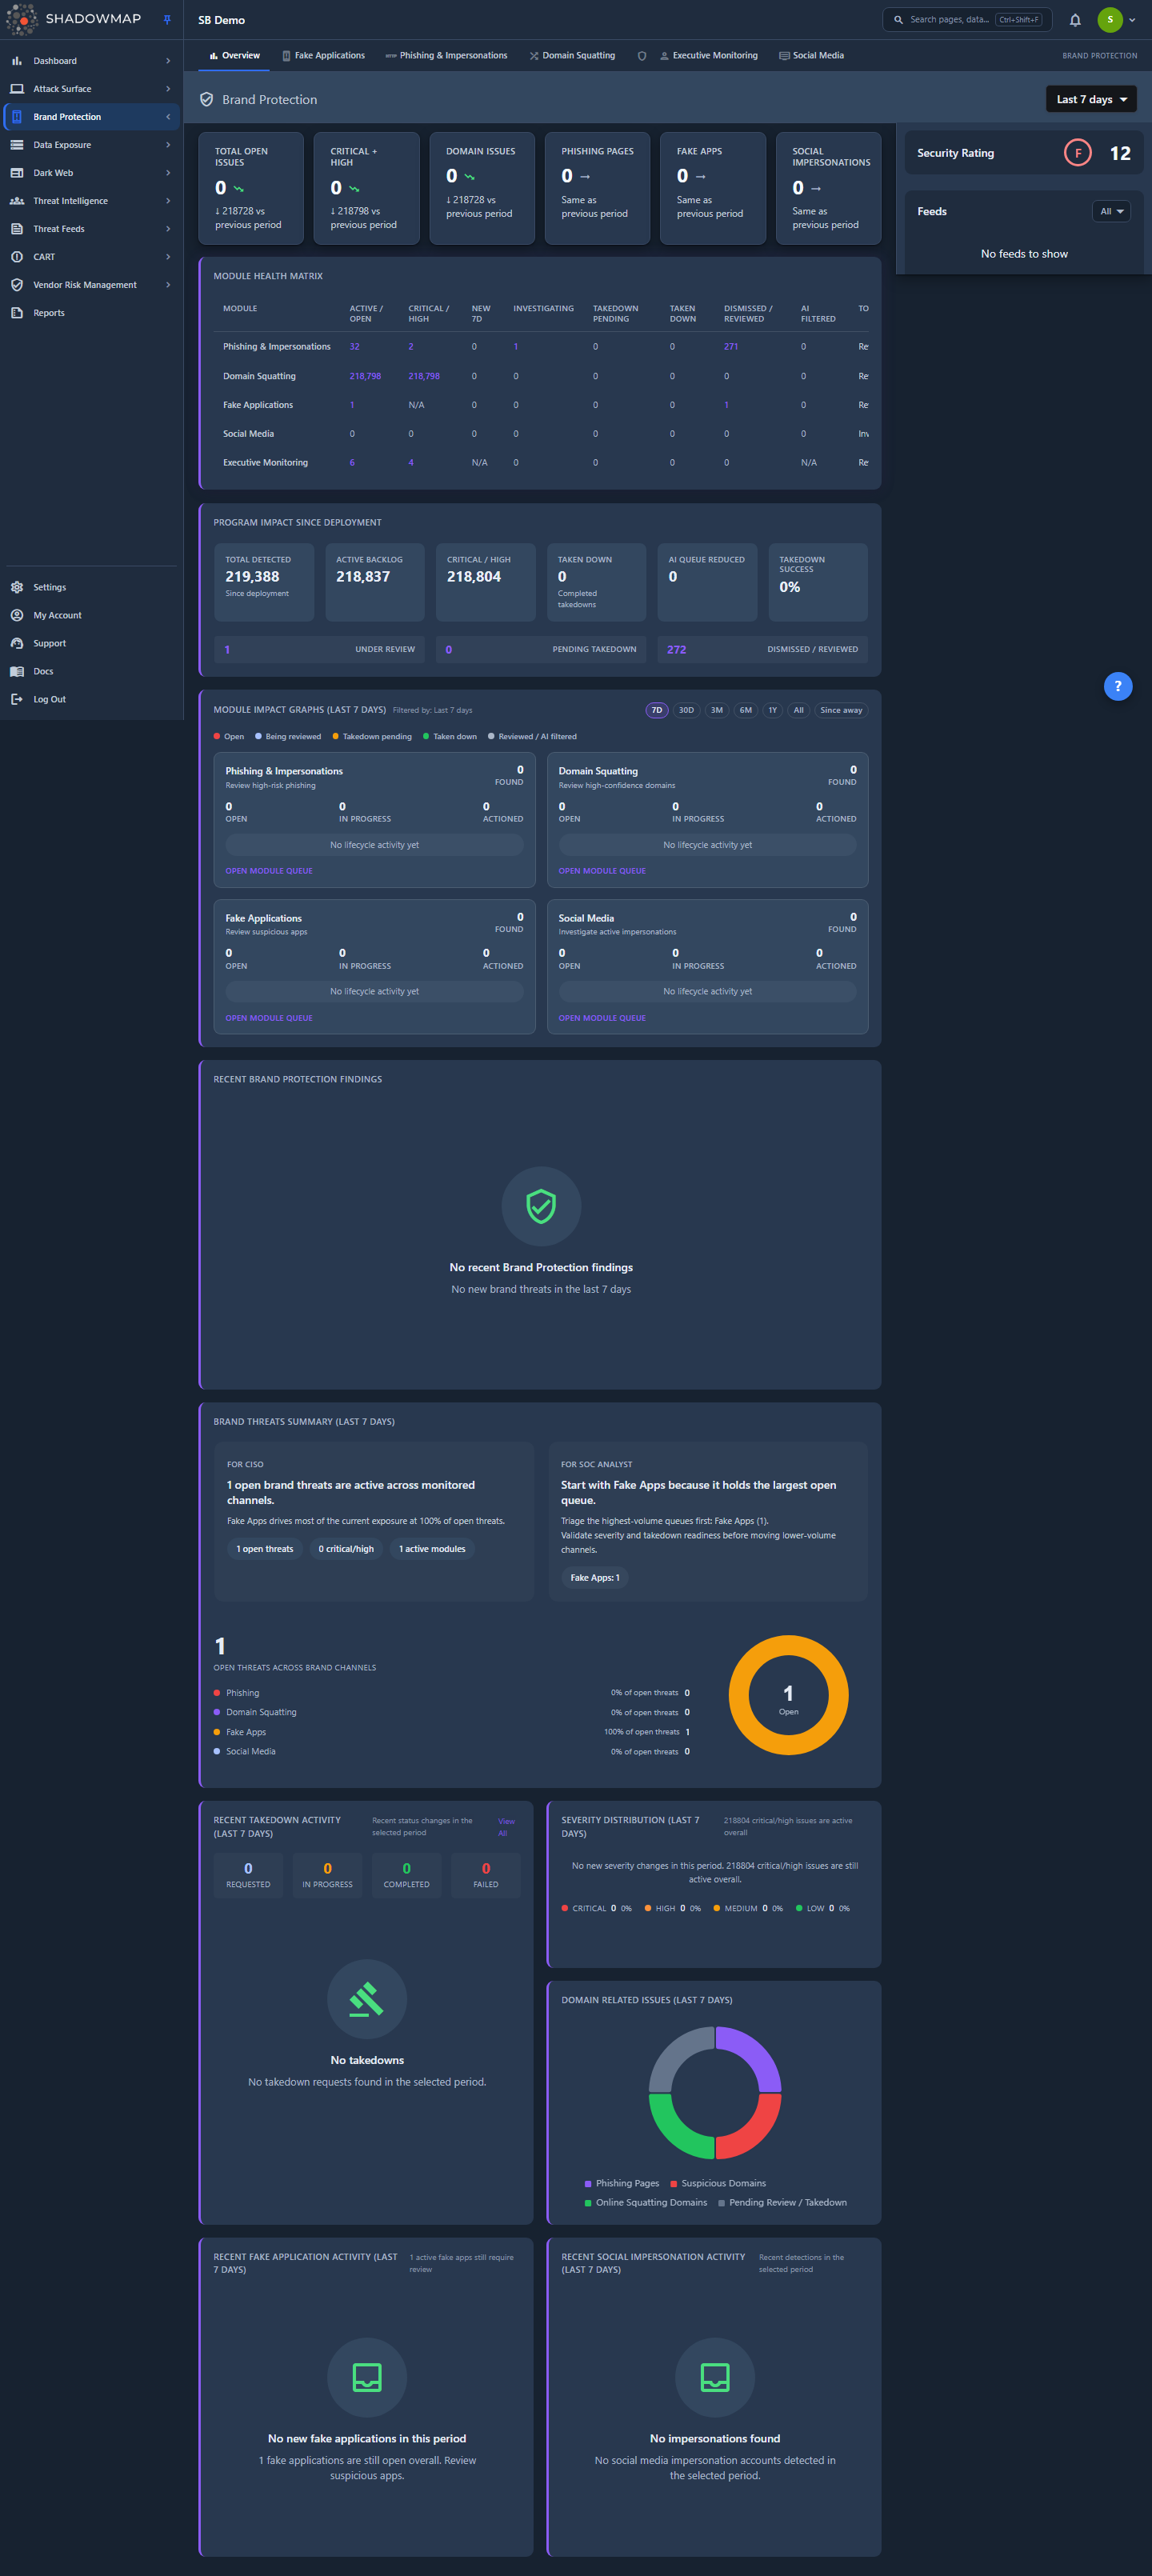This screenshot has width=1152, height=2576.
Task: Click the Fake Apps: 1 chip
Action: pyautogui.click(x=595, y=1578)
